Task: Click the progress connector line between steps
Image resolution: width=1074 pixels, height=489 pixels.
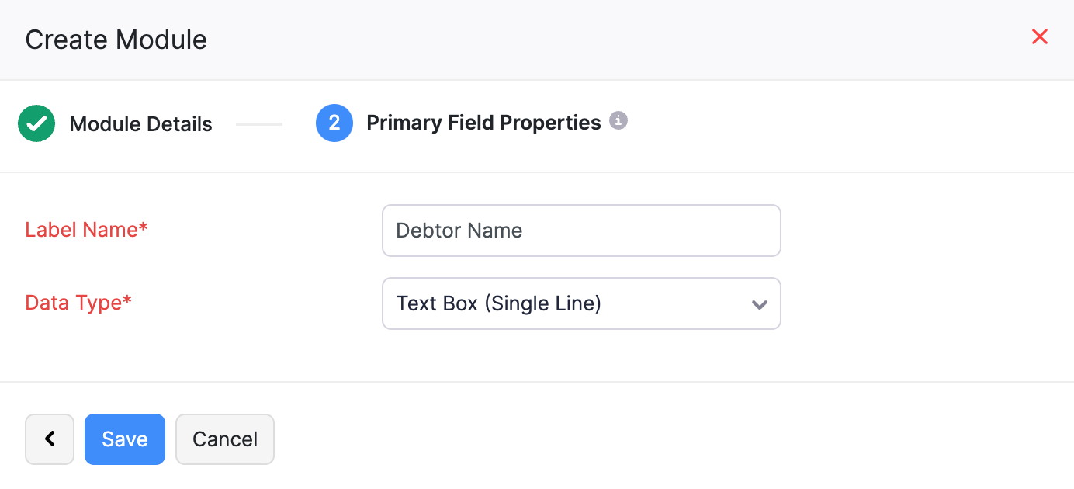Action: point(259,123)
